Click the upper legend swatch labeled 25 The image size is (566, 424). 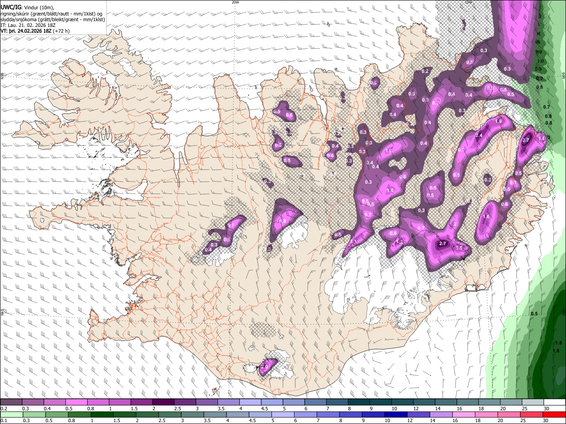point(533,402)
